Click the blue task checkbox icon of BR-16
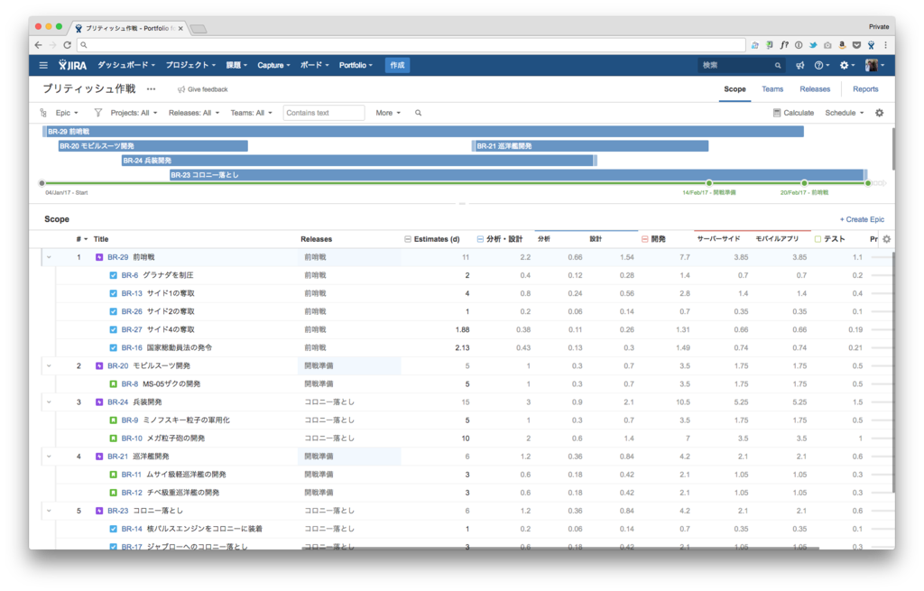The height and width of the screenshot is (591, 924). (x=113, y=348)
